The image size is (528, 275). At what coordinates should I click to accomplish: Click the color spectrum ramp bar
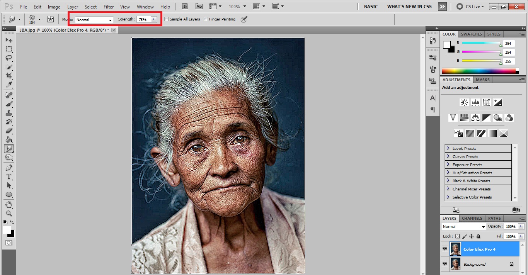(479, 71)
